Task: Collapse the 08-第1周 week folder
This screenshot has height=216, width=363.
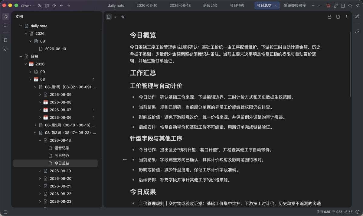Action: click(x=35, y=87)
